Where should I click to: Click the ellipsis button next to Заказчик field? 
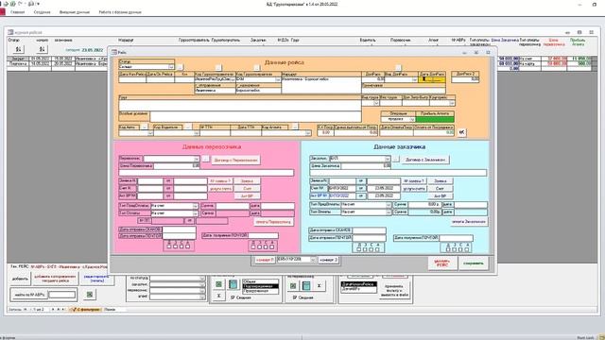pyautogui.click(x=396, y=159)
